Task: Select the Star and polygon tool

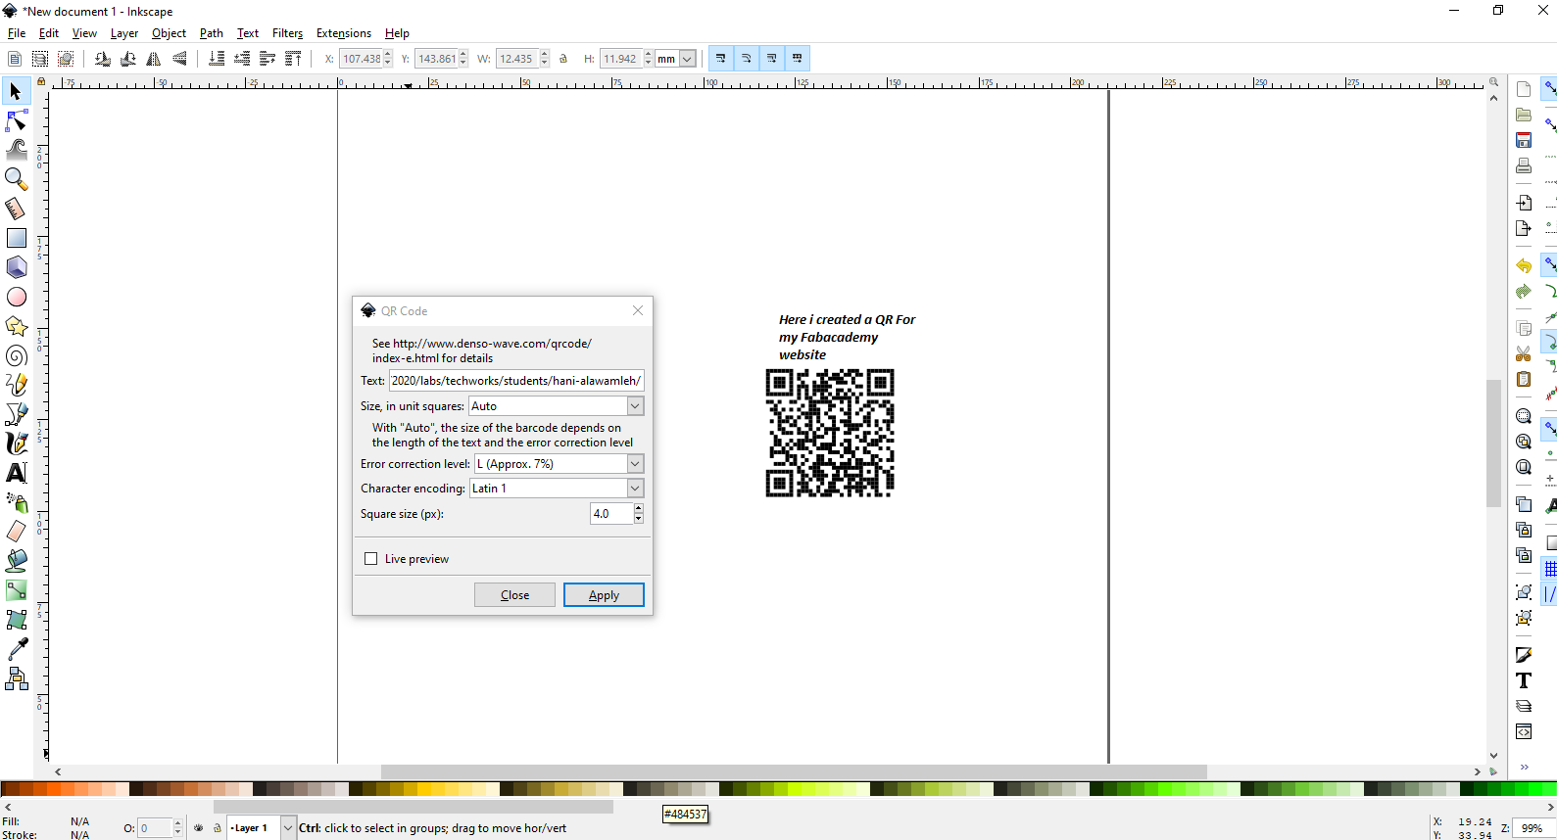Action: click(16, 326)
